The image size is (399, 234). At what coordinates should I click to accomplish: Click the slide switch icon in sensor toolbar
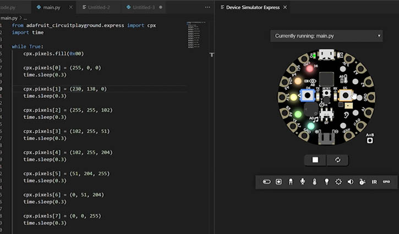click(x=266, y=182)
